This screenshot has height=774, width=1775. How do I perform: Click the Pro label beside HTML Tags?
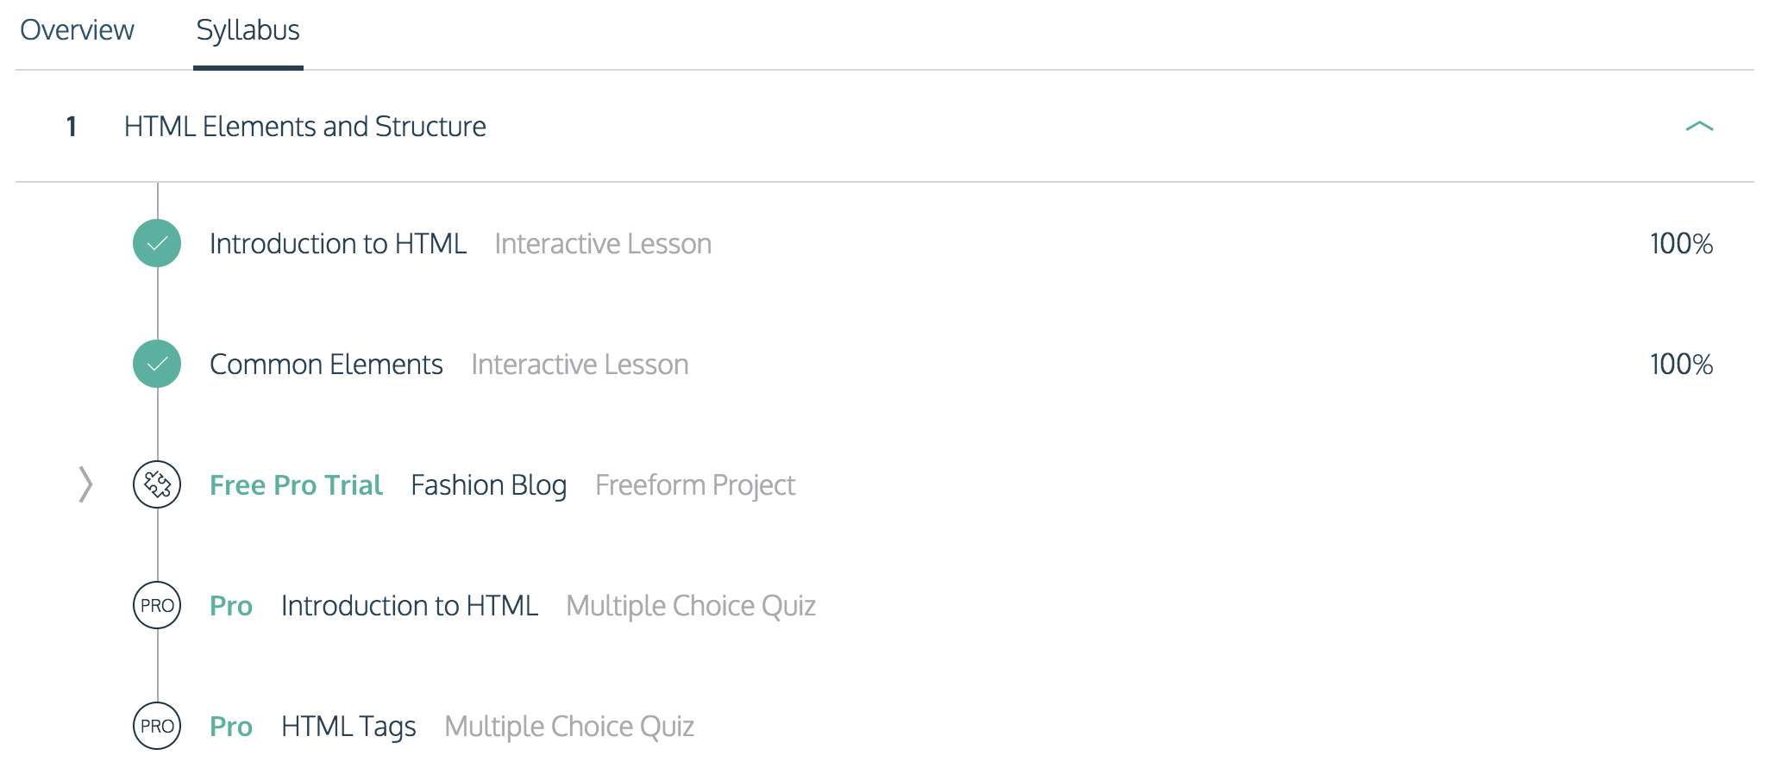pyautogui.click(x=231, y=727)
